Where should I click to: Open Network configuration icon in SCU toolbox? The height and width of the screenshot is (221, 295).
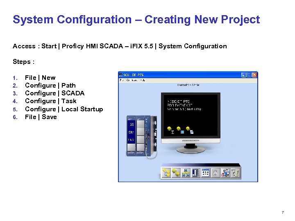(x=186, y=173)
